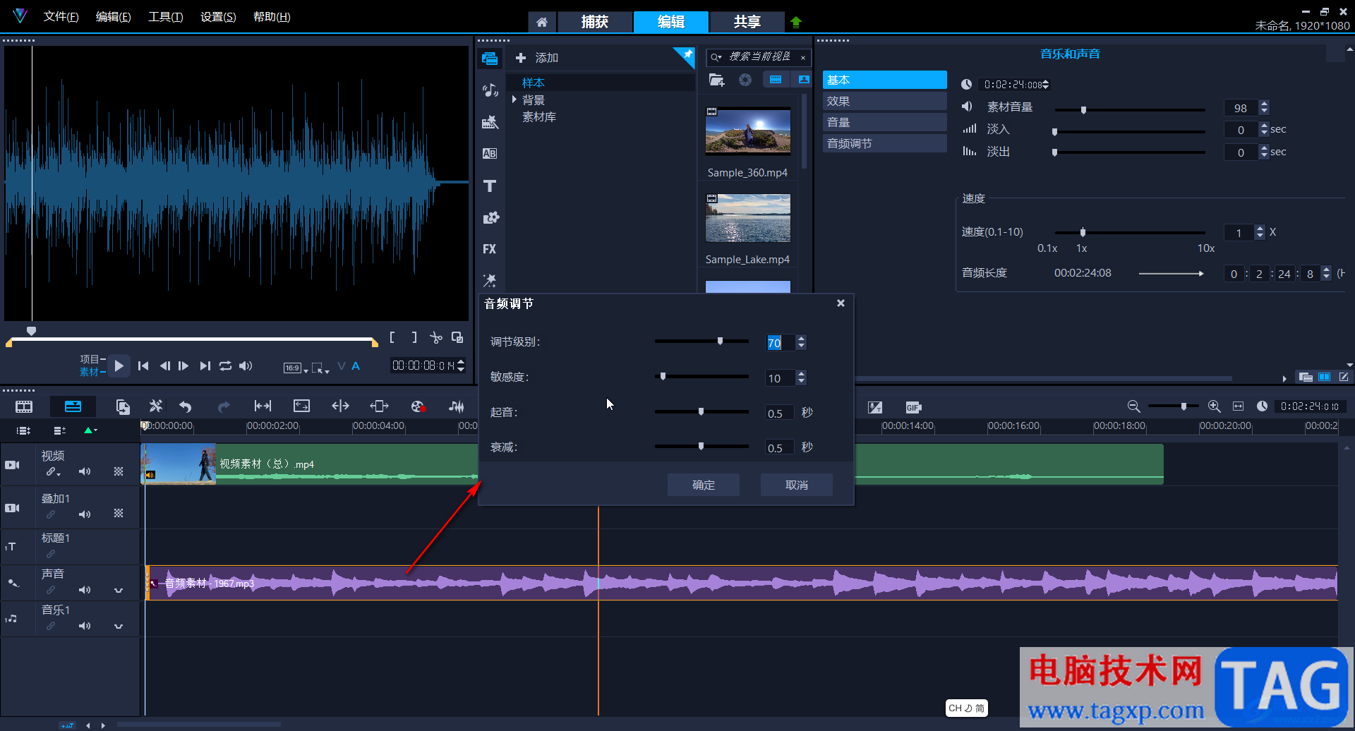Open the title T sidebar icon

(x=490, y=186)
